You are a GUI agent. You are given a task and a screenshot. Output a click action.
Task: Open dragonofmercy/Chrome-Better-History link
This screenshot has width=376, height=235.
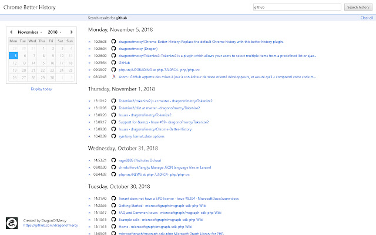tap(201, 42)
